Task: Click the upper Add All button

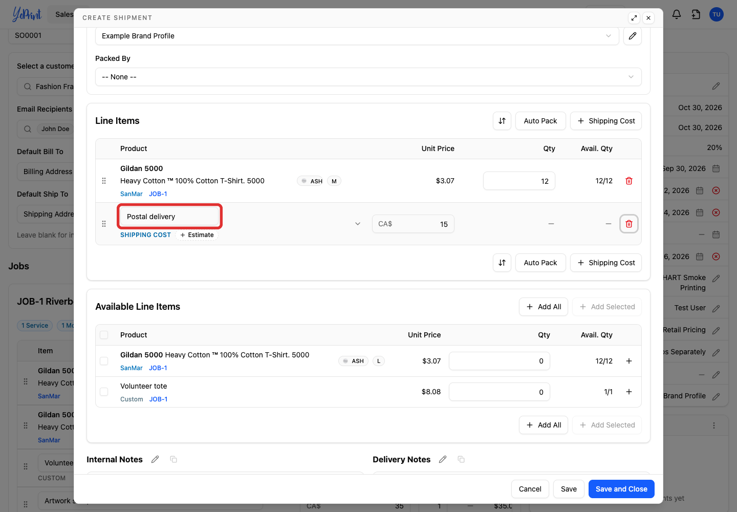Action: [544, 307]
